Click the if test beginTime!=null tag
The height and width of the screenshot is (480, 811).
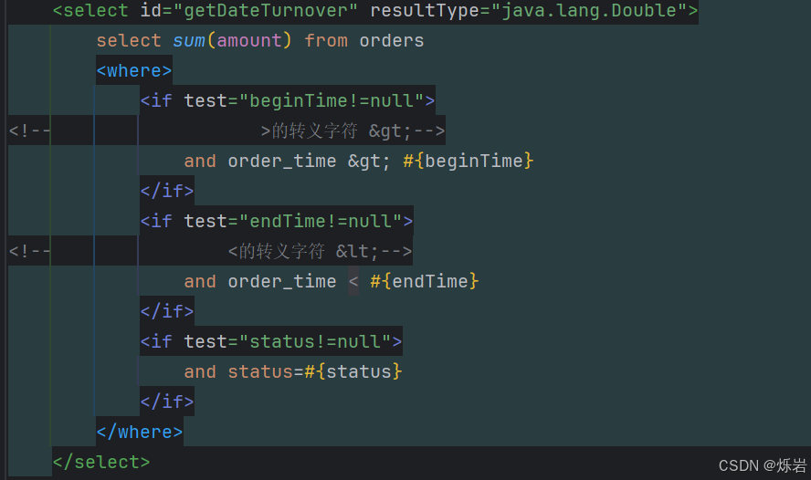click(x=288, y=100)
